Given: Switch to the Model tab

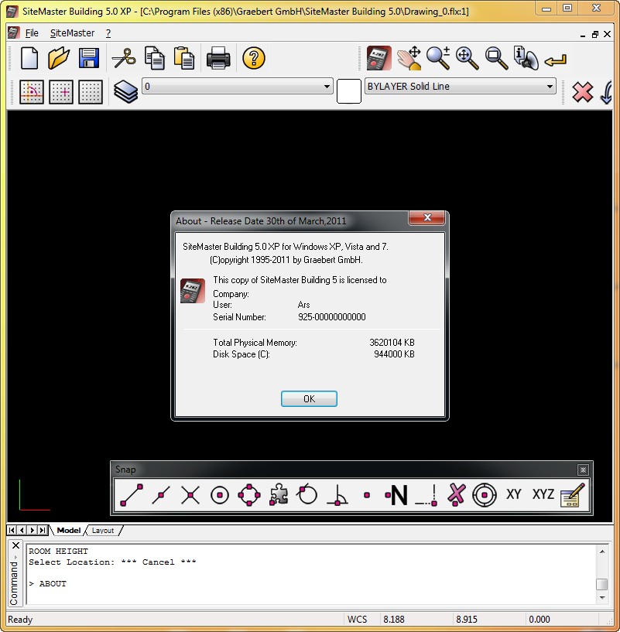Looking at the screenshot, I should click(68, 531).
